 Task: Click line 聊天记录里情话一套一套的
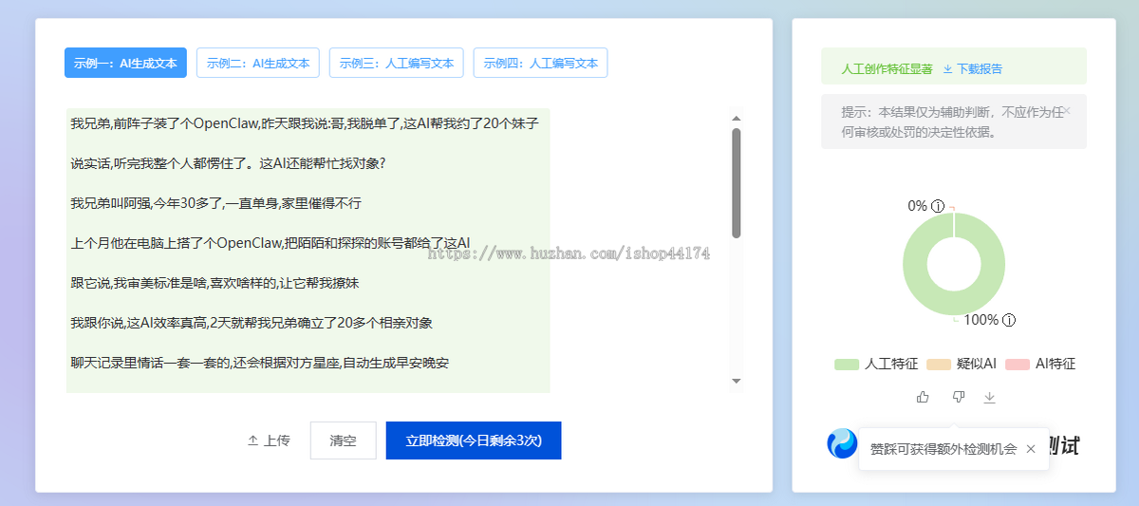pyautogui.click(x=260, y=363)
